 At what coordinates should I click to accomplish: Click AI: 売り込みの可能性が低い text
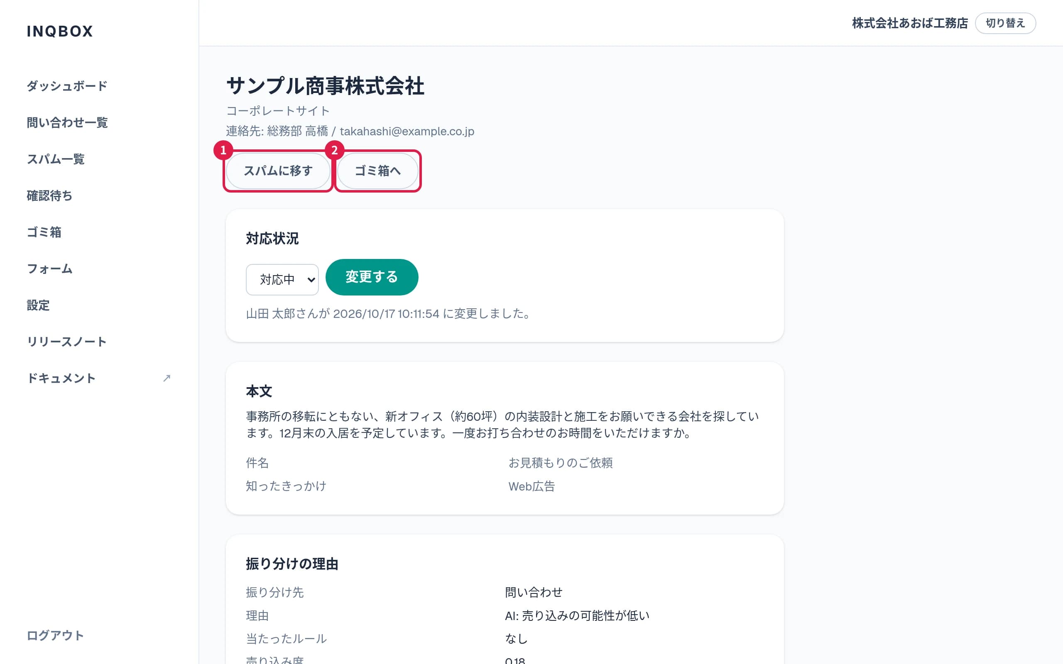[577, 616]
